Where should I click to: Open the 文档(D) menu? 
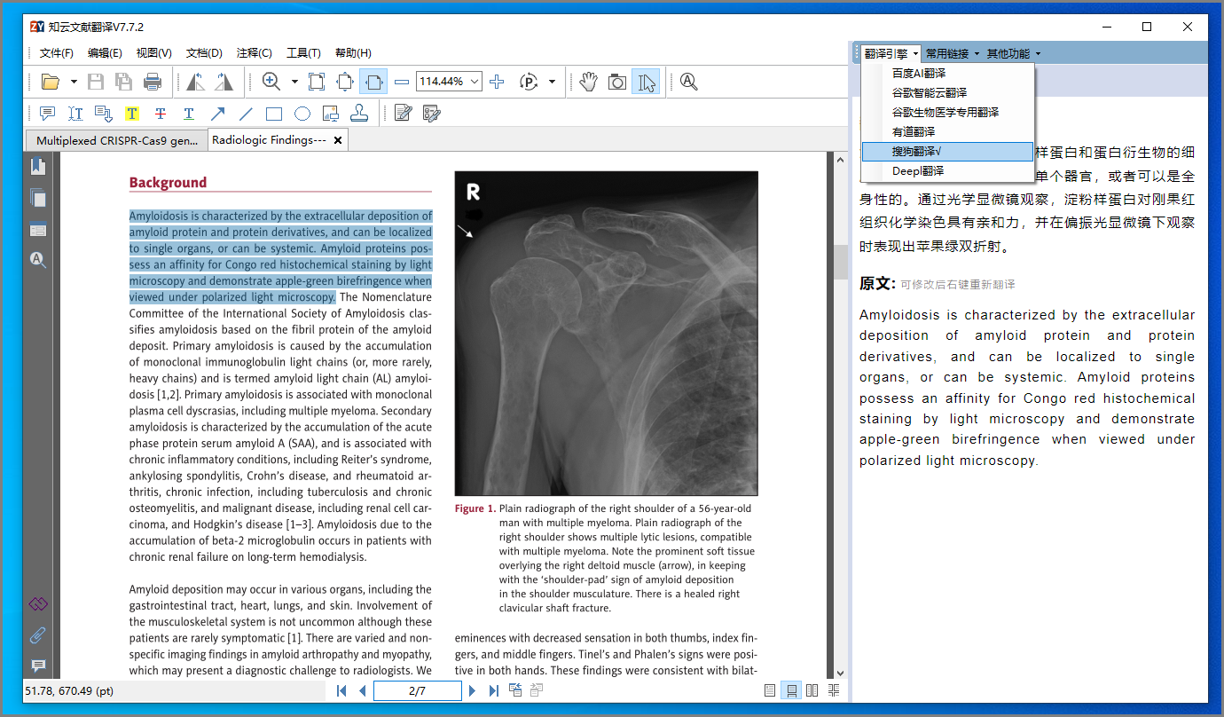tap(204, 53)
